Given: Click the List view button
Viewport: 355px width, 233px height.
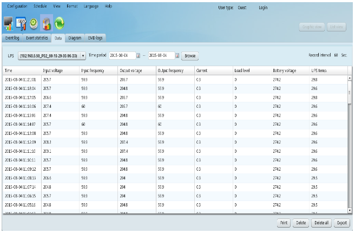Looking at the screenshot, I should pos(337,27).
